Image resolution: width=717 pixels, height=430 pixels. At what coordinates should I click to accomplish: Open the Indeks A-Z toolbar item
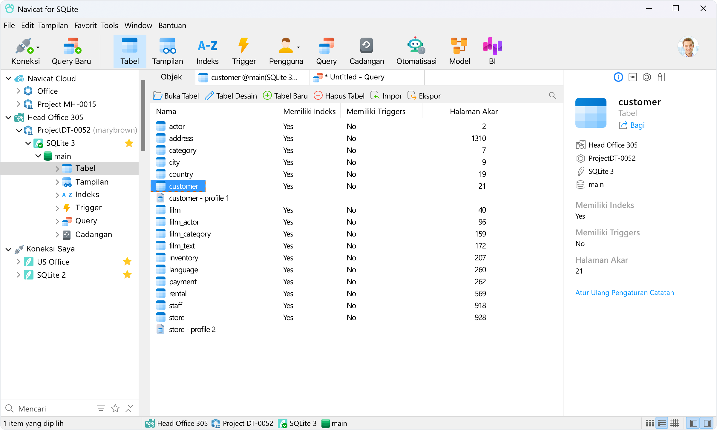(207, 51)
